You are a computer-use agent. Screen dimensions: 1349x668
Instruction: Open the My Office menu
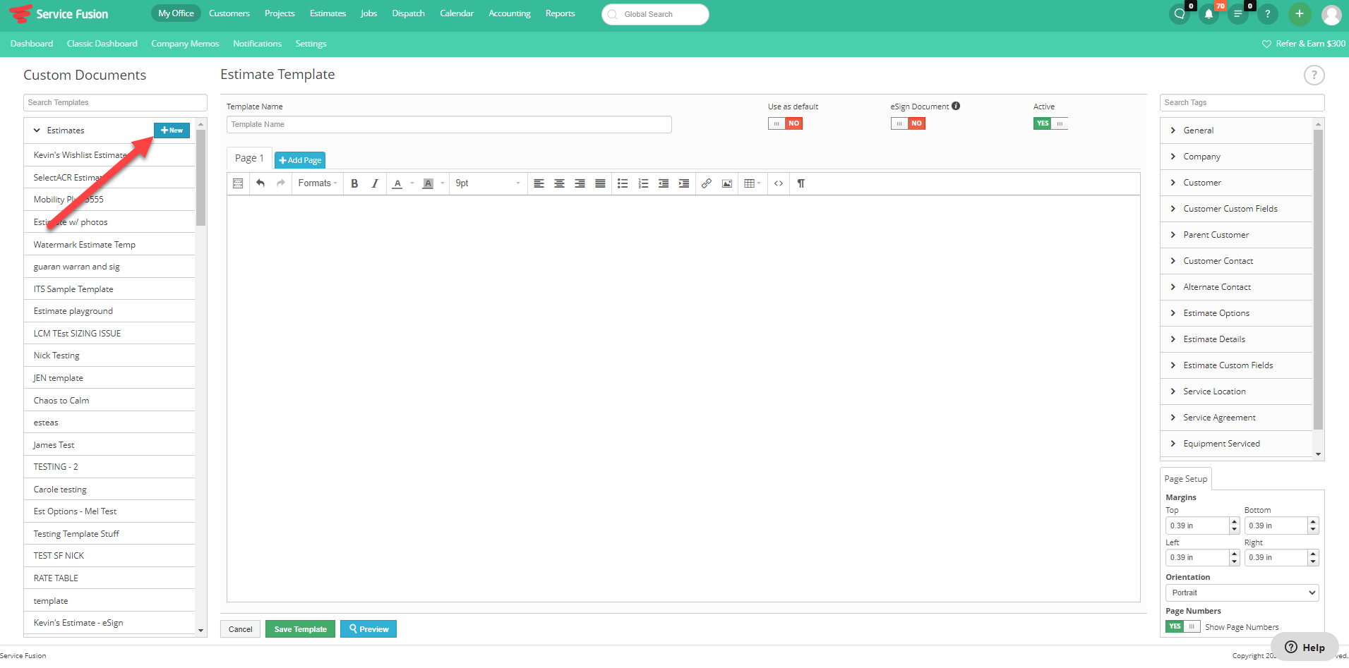176,13
